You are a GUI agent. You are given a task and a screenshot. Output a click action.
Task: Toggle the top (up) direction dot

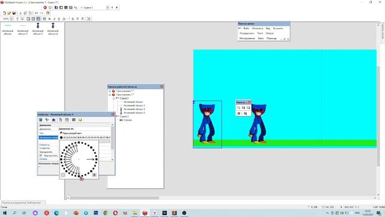click(x=79, y=142)
